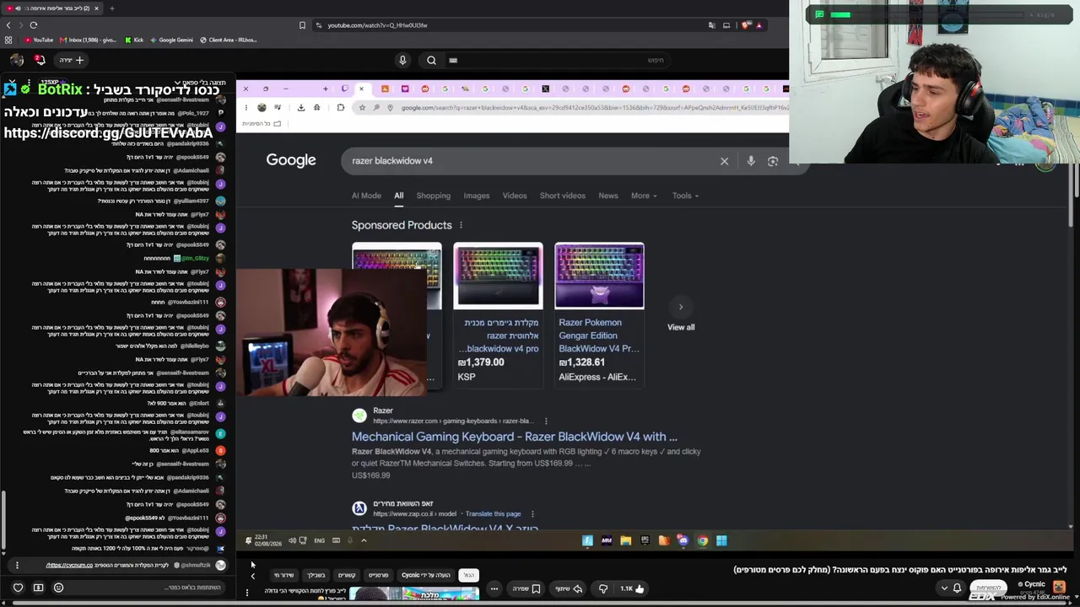Reload the YouTube page

point(34,25)
